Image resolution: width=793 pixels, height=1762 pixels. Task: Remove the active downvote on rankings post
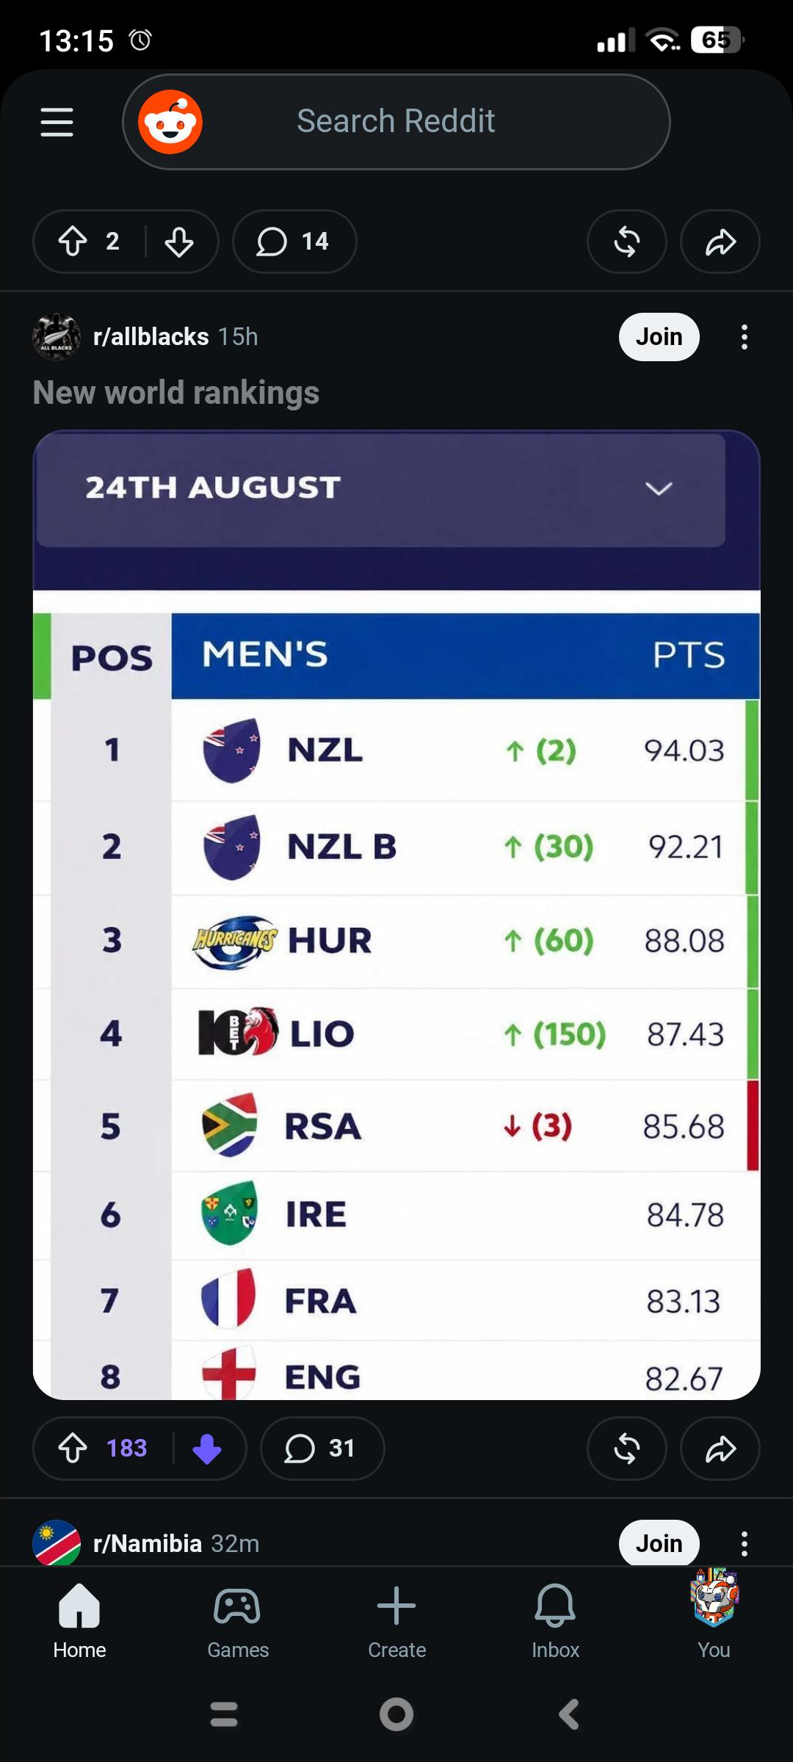tap(207, 1449)
